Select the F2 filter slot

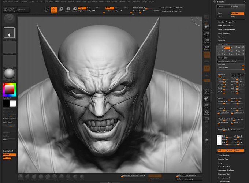click(227, 48)
